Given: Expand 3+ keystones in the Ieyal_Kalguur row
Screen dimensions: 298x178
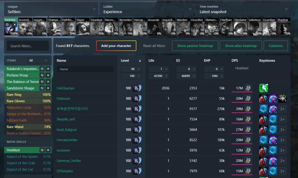Looking at the screenshot, I should pyautogui.click(x=283, y=130).
